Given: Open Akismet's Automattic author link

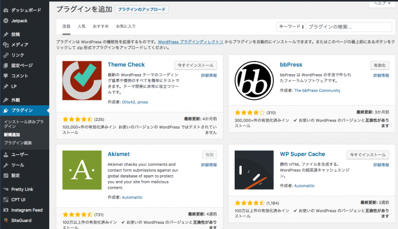Looking at the screenshot, I should click(132, 197).
